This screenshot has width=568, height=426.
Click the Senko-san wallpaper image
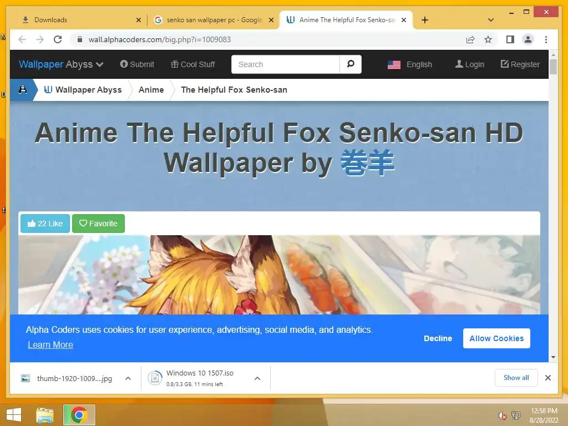pos(279,275)
